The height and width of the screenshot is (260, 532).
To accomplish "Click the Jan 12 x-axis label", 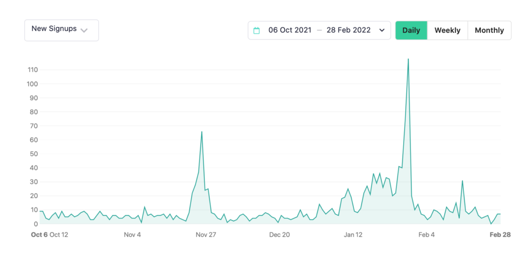I will pyautogui.click(x=353, y=235).
